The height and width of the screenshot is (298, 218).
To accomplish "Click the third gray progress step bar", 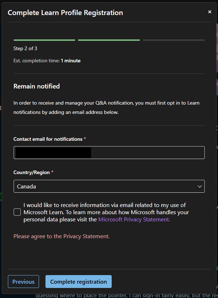I will tap(174, 40).
